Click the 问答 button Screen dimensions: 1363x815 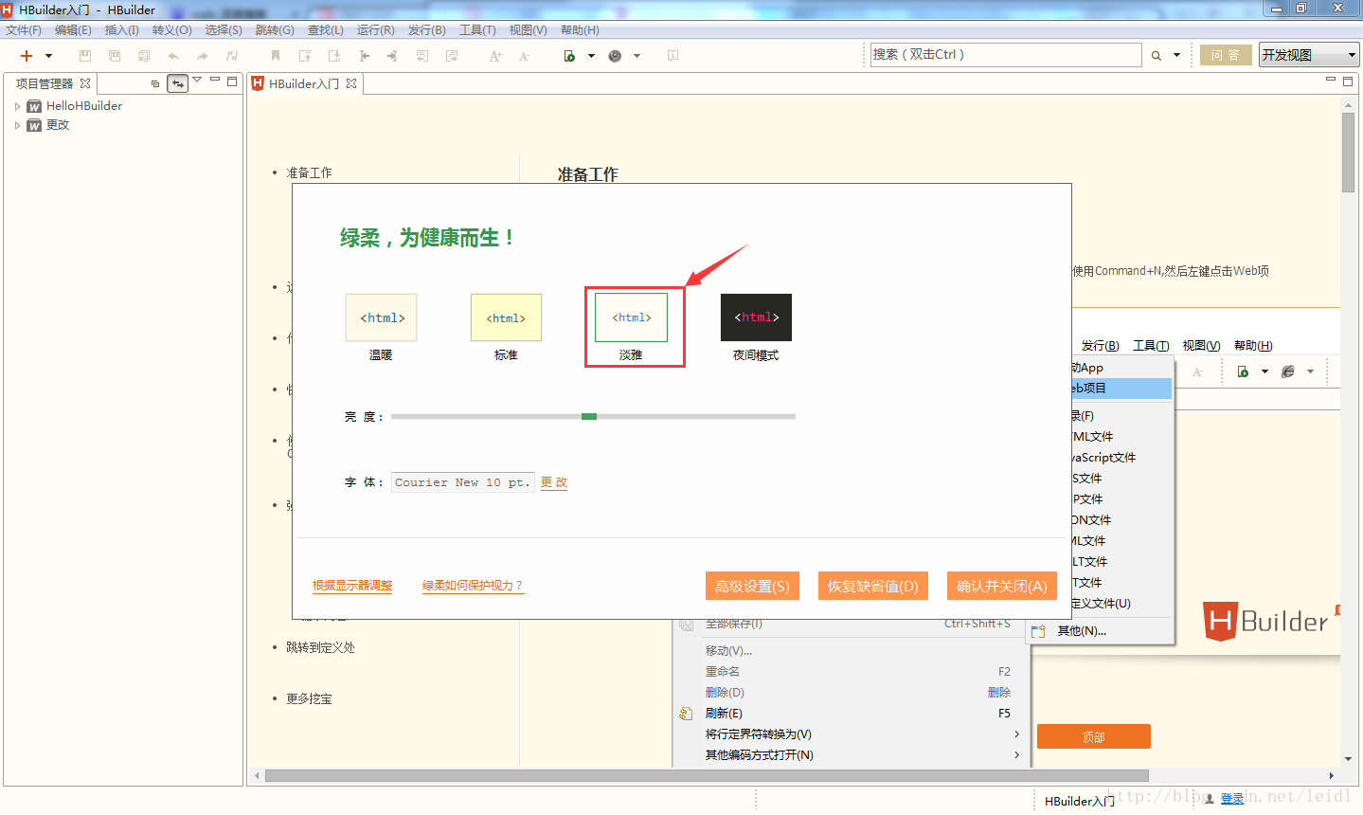[1226, 55]
